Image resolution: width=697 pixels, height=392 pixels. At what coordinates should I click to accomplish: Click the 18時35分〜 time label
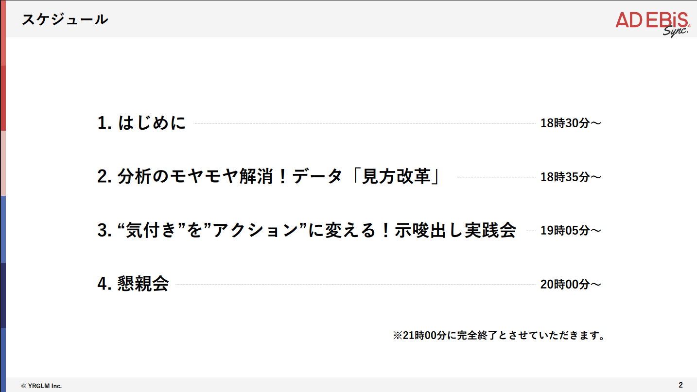pyautogui.click(x=571, y=177)
